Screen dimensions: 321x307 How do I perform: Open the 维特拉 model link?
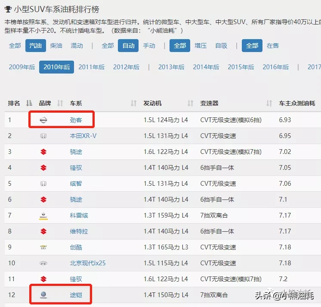click(79, 231)
